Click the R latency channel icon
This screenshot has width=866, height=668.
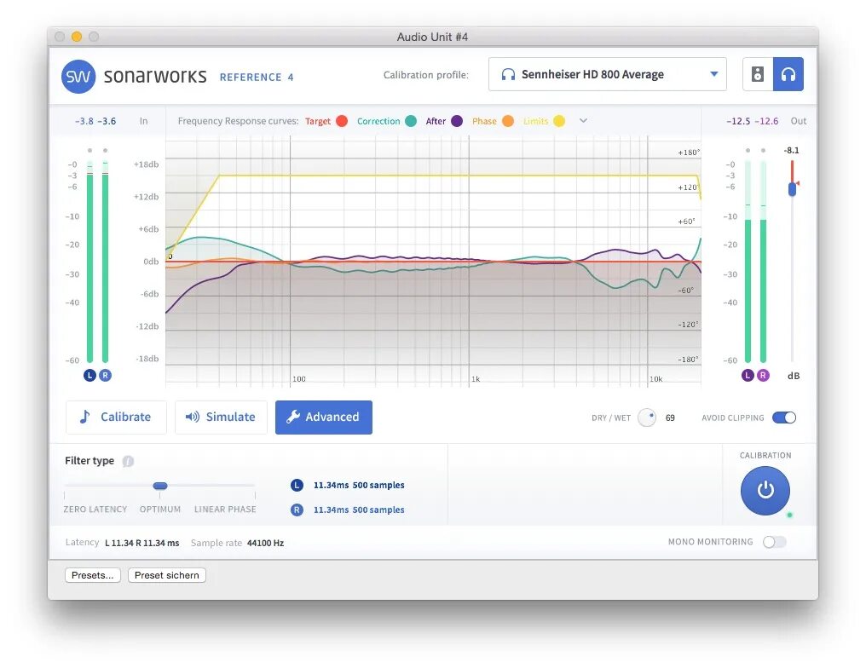tap(297, 510)
